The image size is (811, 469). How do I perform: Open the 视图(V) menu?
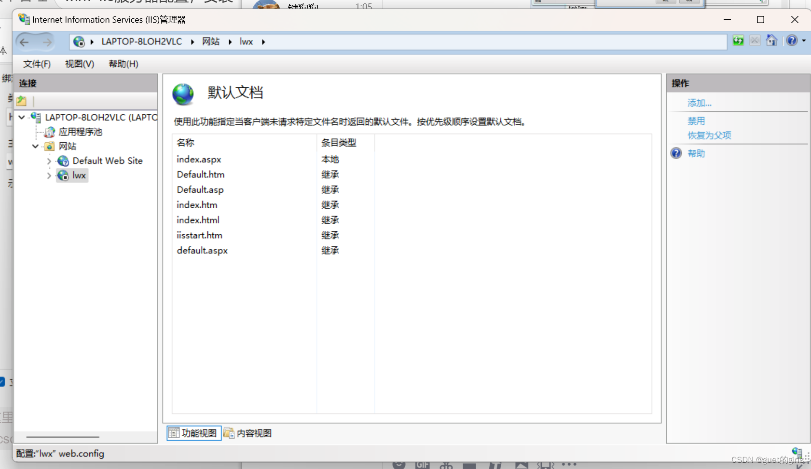(79, 64)
